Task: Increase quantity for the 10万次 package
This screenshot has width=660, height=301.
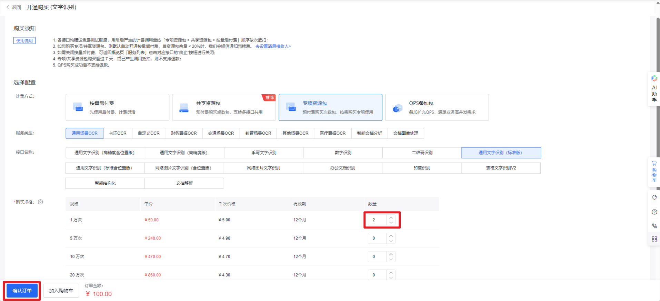Action: click(x=391, y=254)
